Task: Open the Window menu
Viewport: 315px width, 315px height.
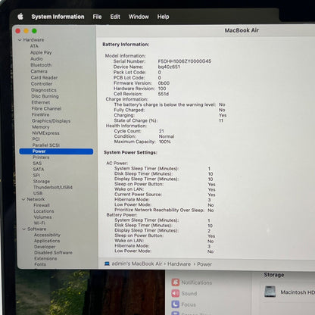Action: tap(139, 17)
